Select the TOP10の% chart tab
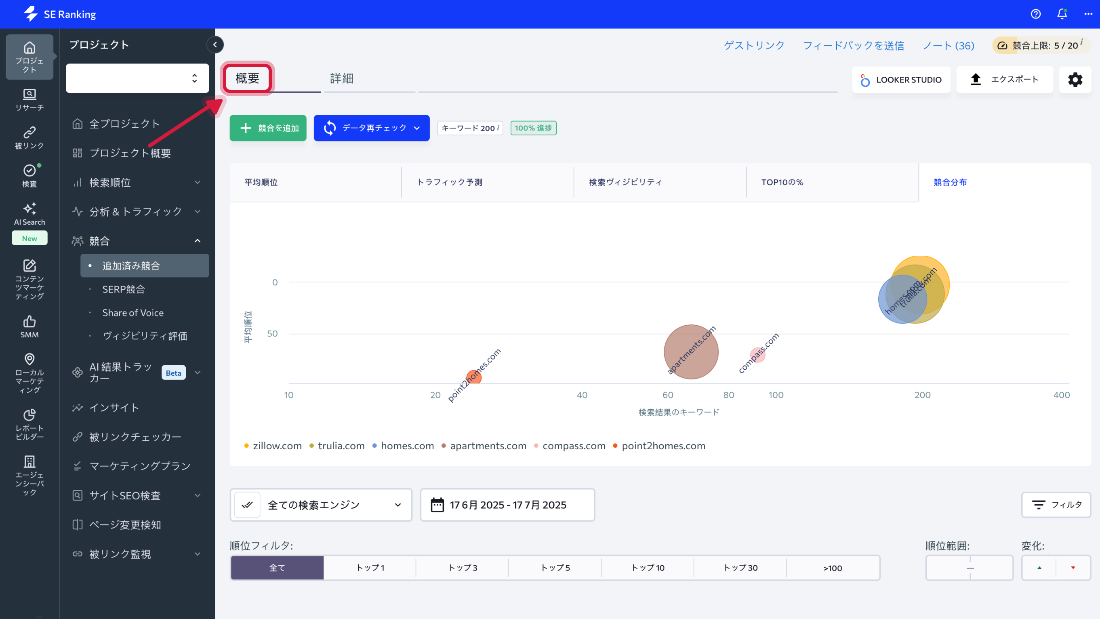The image size is (1100, 619). click(832, 182)
